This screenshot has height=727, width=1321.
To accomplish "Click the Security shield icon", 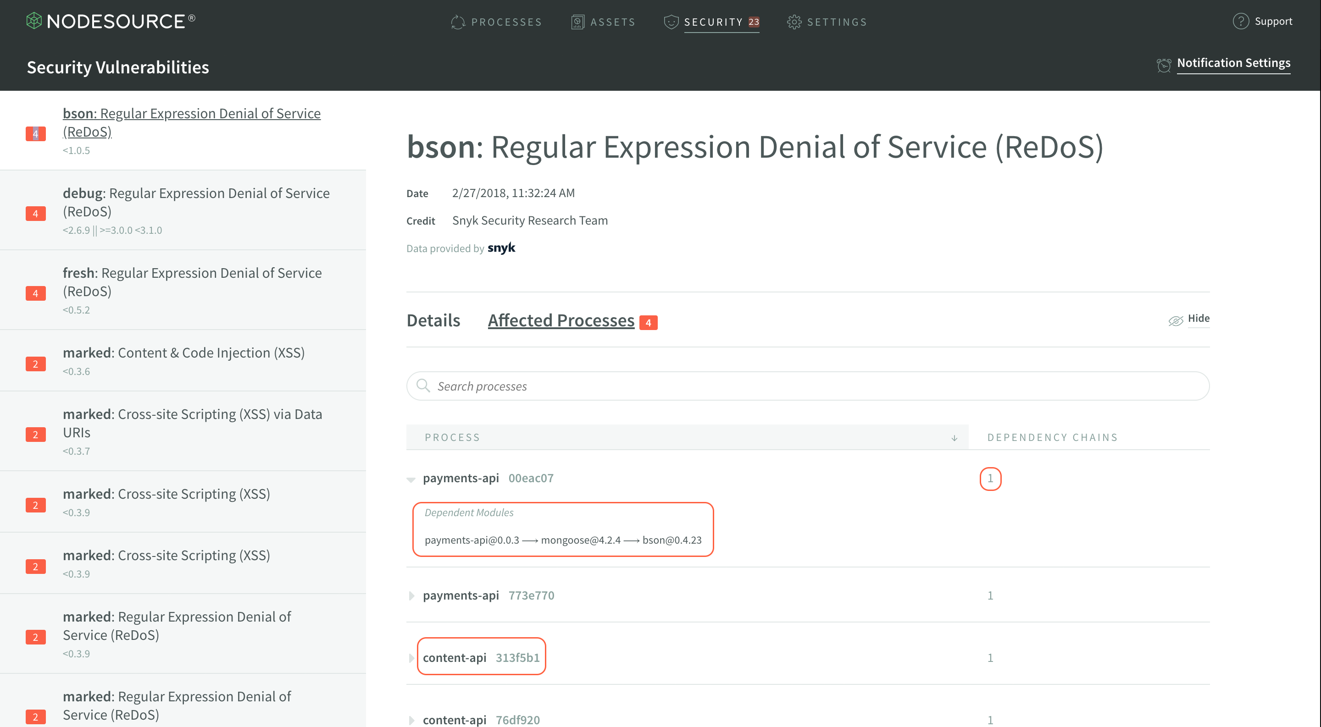I will [671, 22].
